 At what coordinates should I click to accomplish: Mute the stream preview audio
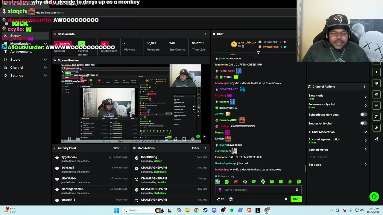(78, 139)
